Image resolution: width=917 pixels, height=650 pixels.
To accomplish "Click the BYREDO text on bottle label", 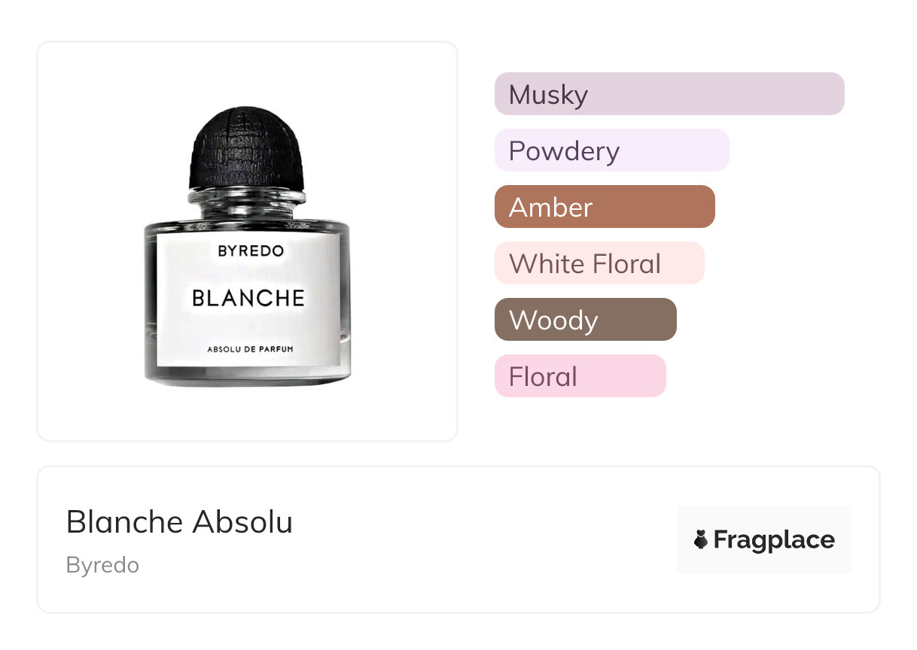I will coord(251,251).
